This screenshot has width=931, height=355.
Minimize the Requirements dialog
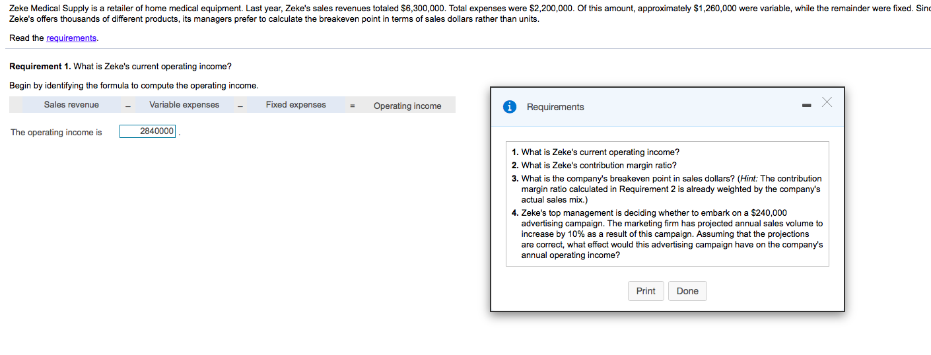point(806,106)
